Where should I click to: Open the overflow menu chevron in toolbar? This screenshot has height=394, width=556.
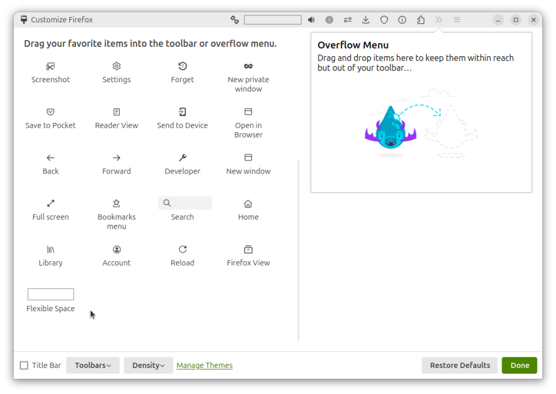[x=439, y=20]
